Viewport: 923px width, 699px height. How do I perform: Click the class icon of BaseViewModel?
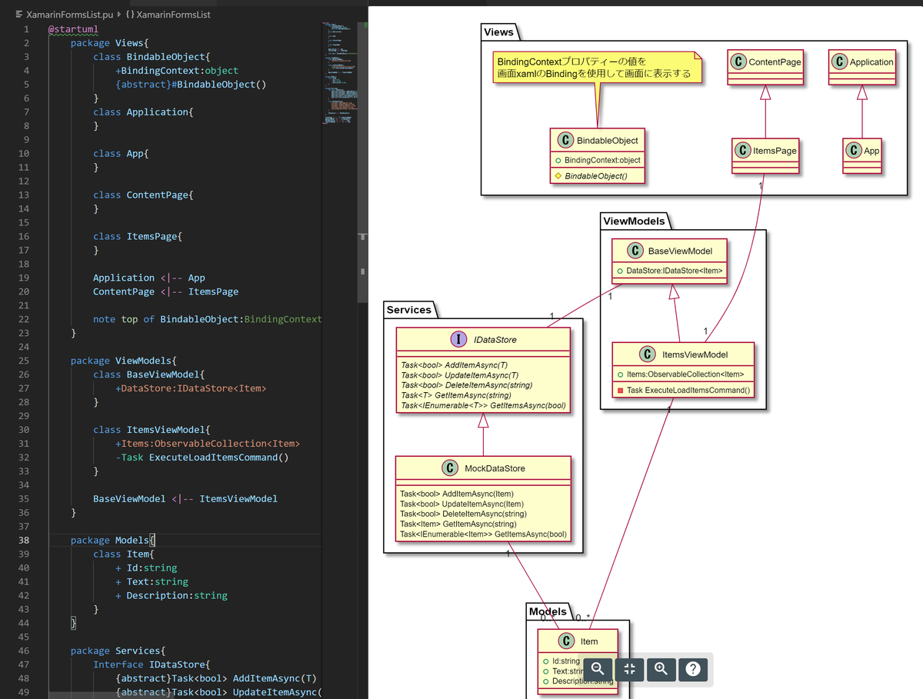pyautogui.click(x=635, y=251)
